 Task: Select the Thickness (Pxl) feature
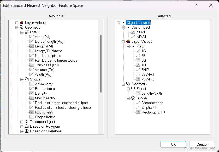tap(47, 65)
